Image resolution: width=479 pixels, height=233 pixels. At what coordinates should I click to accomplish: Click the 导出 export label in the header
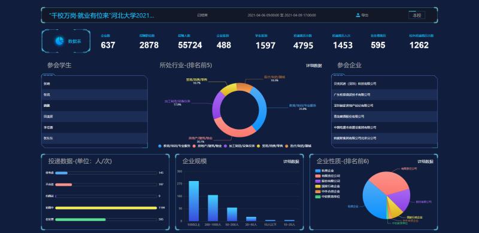[365, 16]
